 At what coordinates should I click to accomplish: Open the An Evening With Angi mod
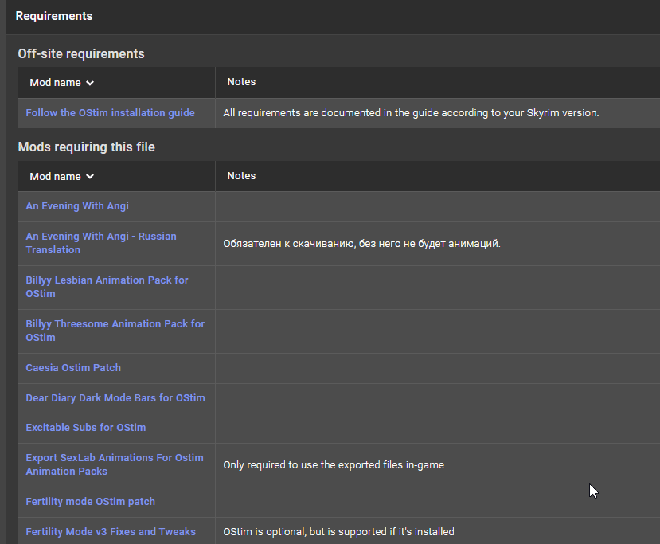pyautogui.click(x=77, y=206)
